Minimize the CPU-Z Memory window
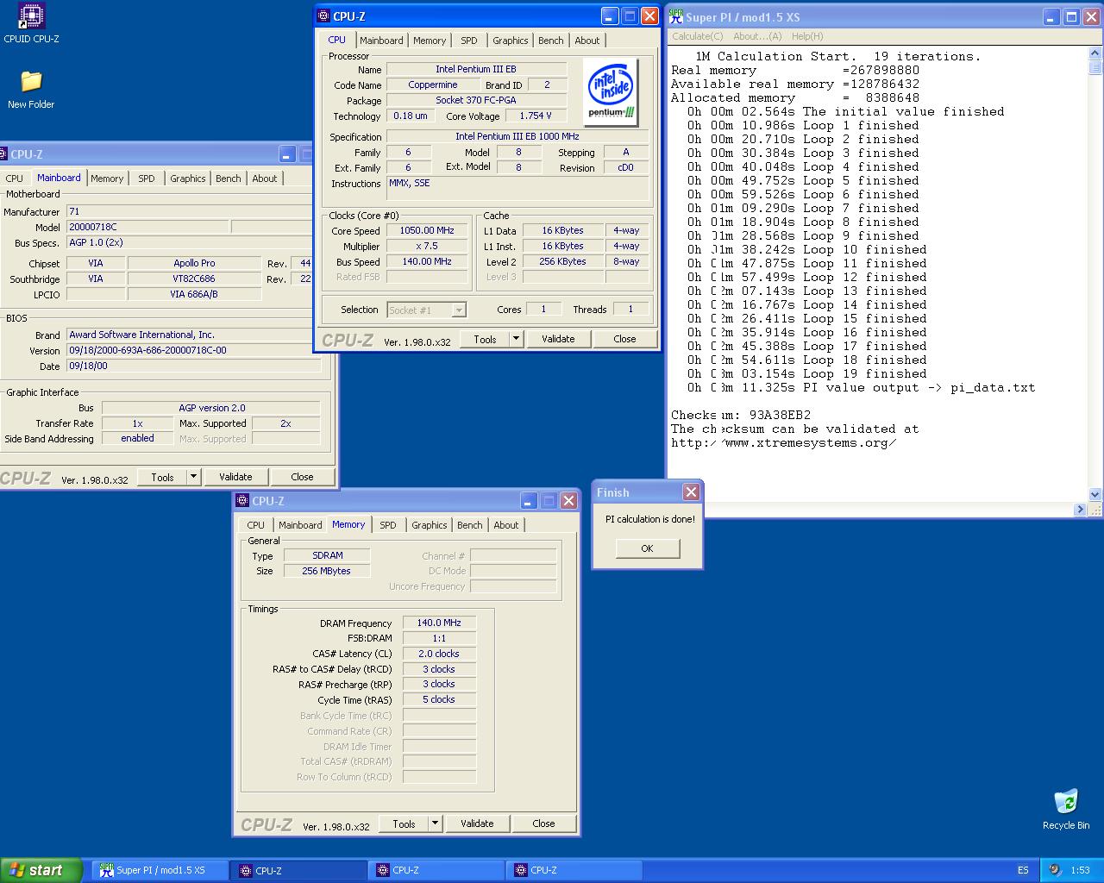This screenshot has height=883, width=1104. (x=529, y=501)
